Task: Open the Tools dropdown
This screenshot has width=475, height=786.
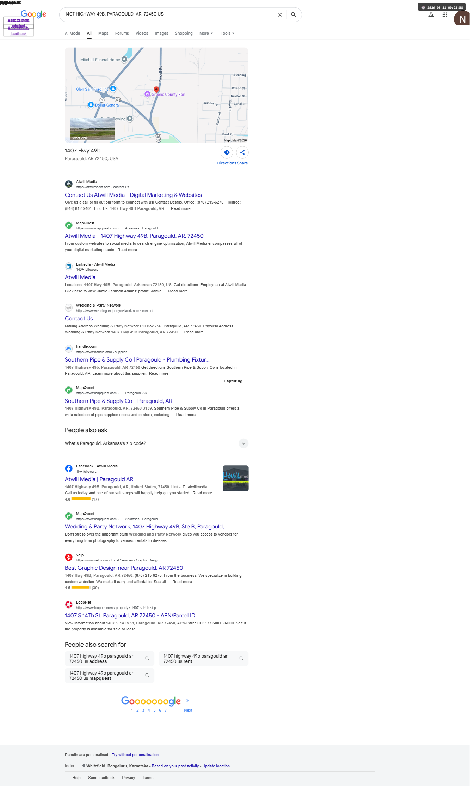Action: (x=227, y=33)
